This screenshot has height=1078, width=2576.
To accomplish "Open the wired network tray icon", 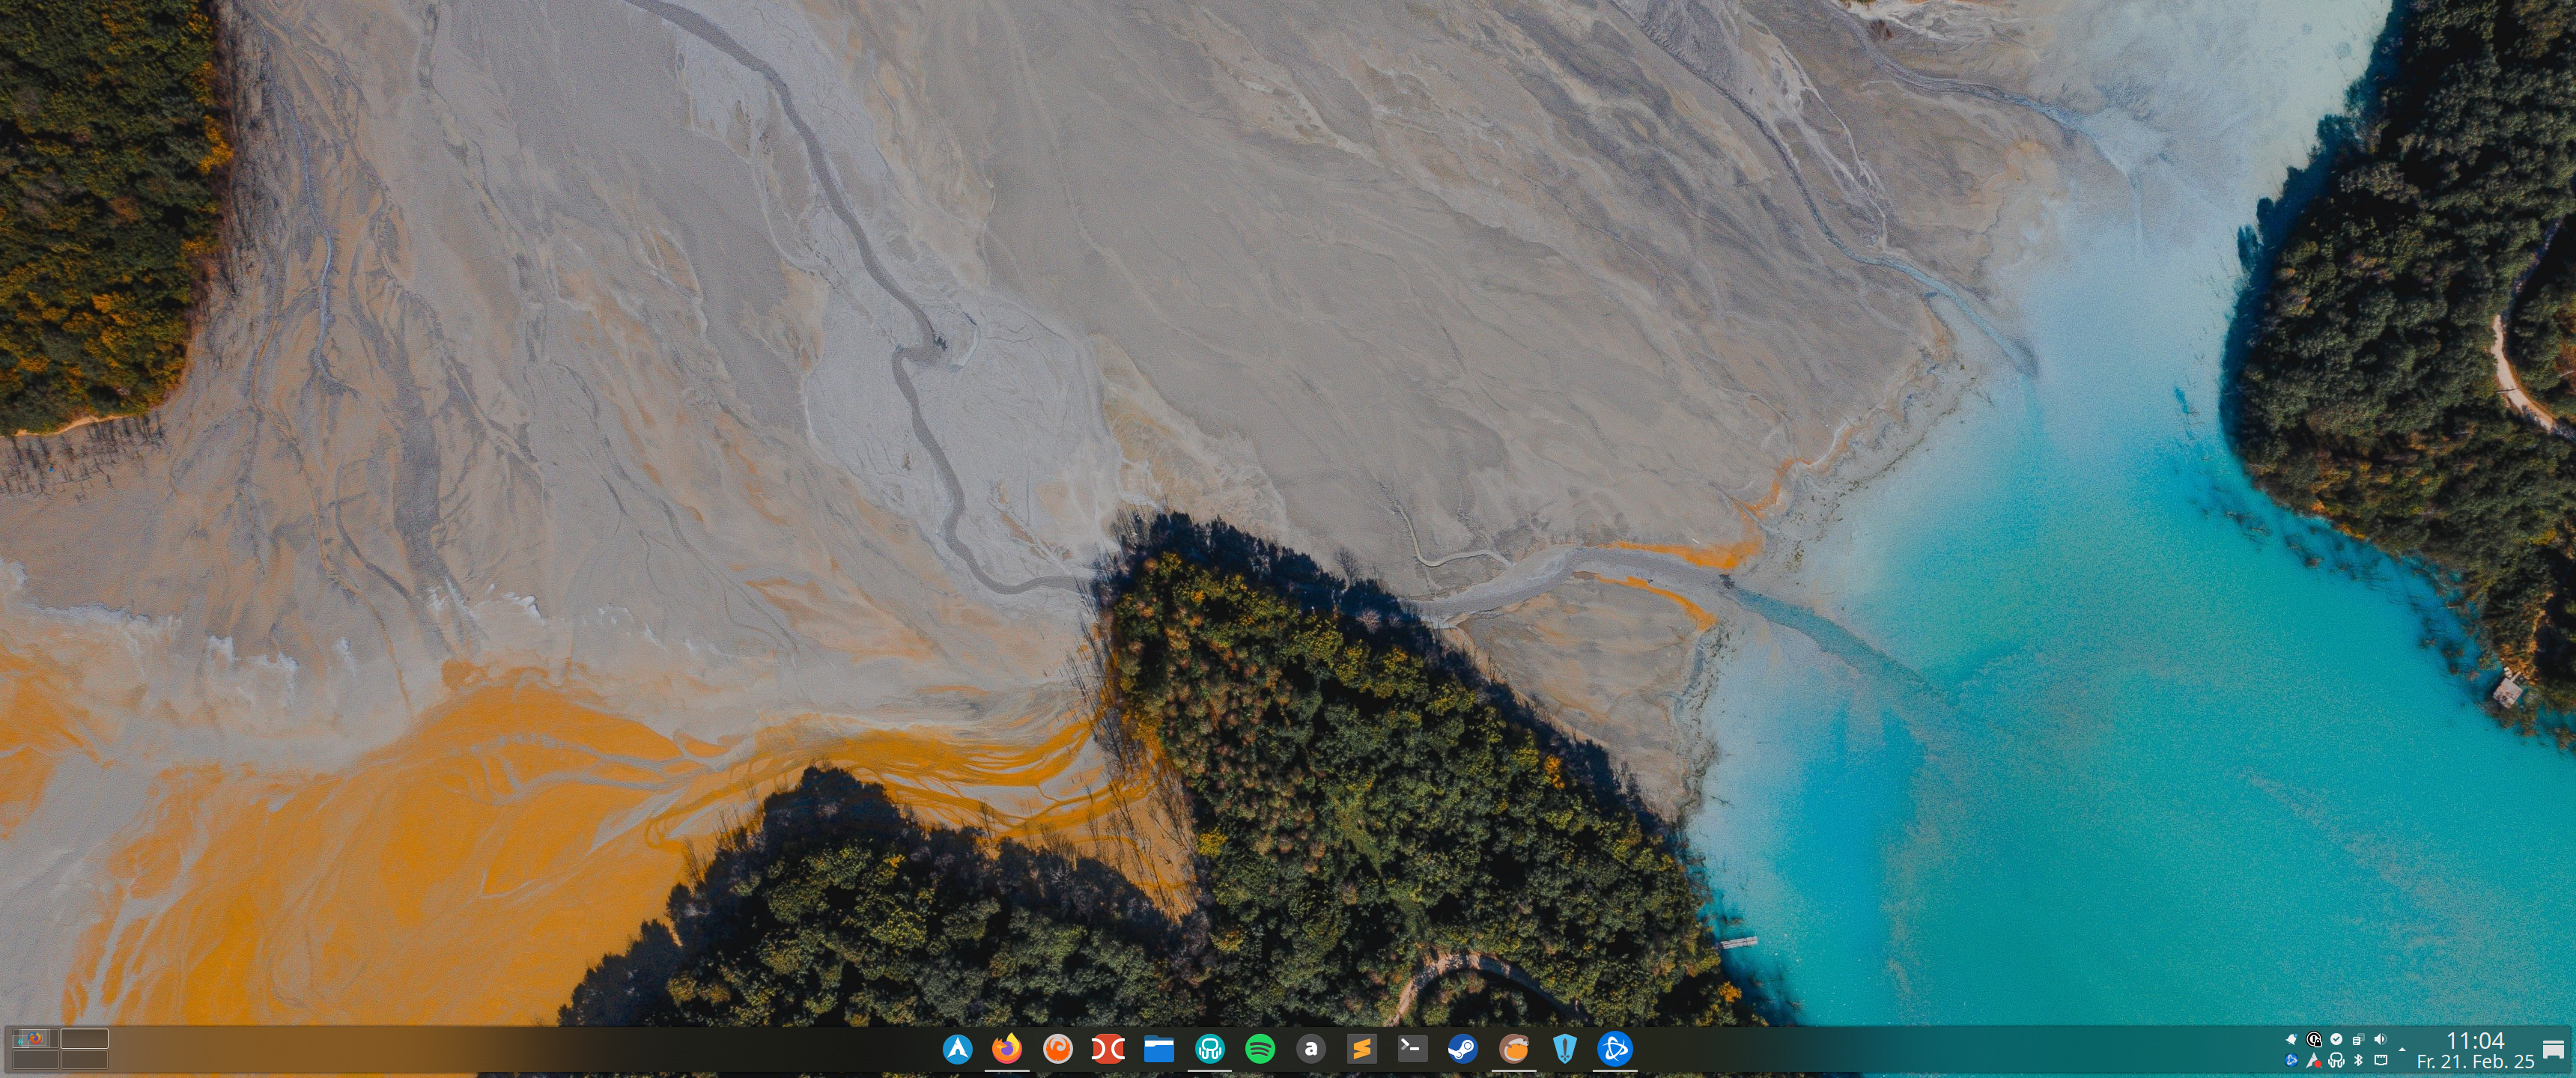I will pyautogui.click(x=2381, y=1060).
